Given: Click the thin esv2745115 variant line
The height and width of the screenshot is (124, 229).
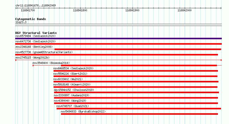Looking at the screenshot, I should click(118, 60).
